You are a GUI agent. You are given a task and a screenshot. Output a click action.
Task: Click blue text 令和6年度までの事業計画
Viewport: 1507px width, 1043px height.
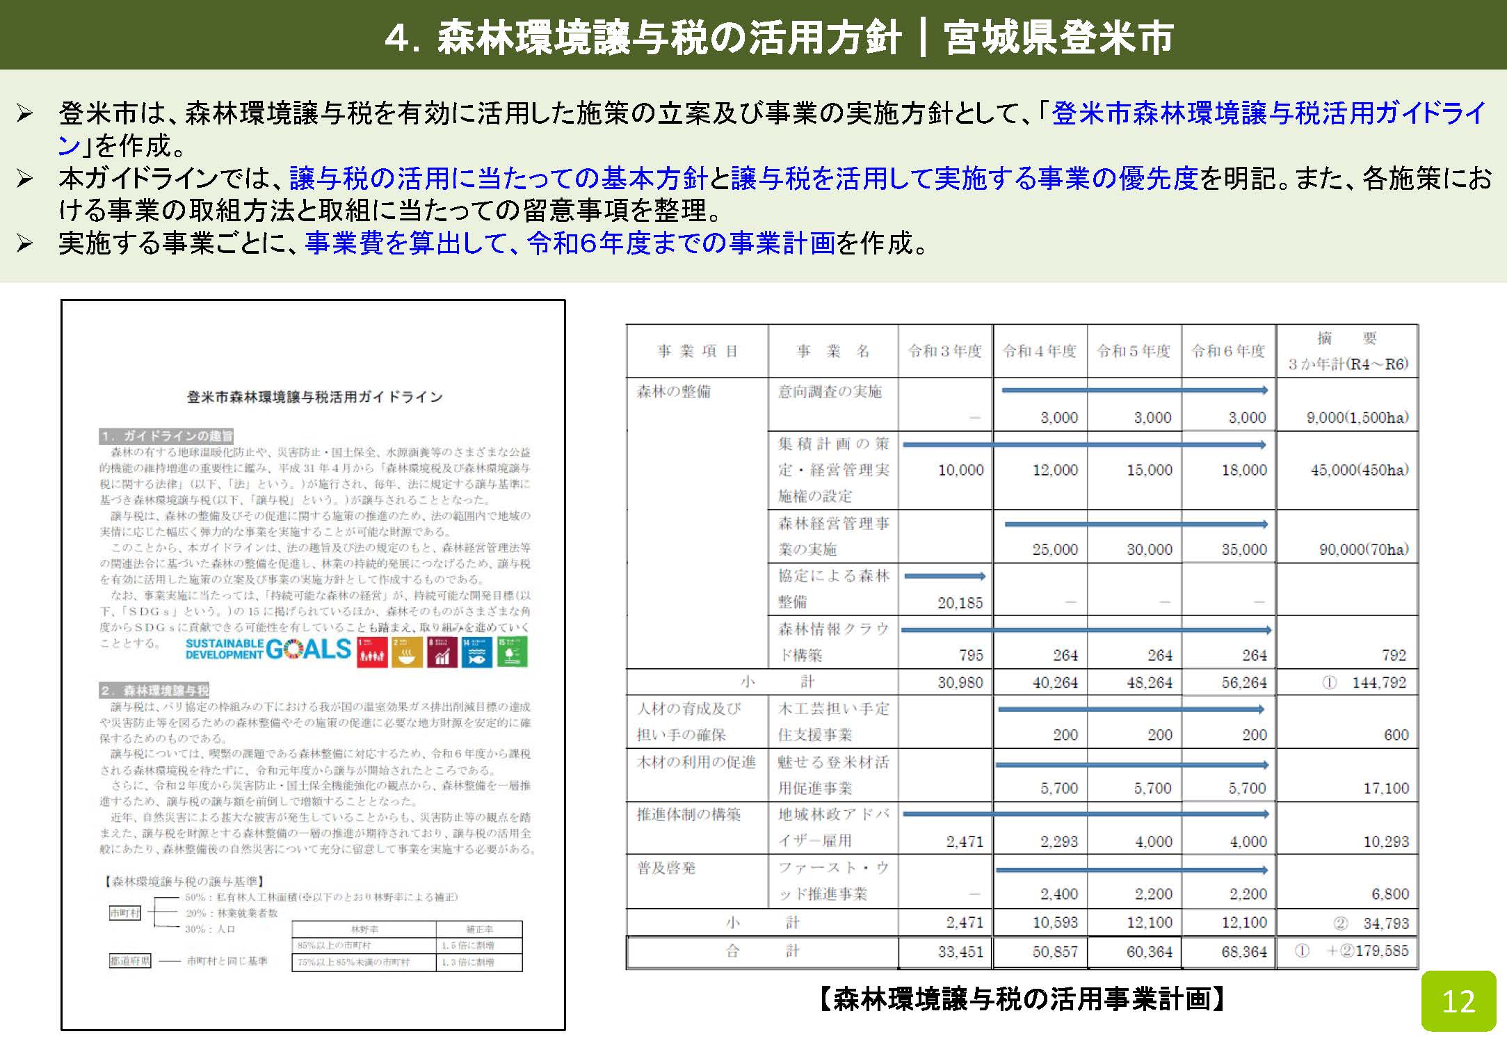pos(681,243)
